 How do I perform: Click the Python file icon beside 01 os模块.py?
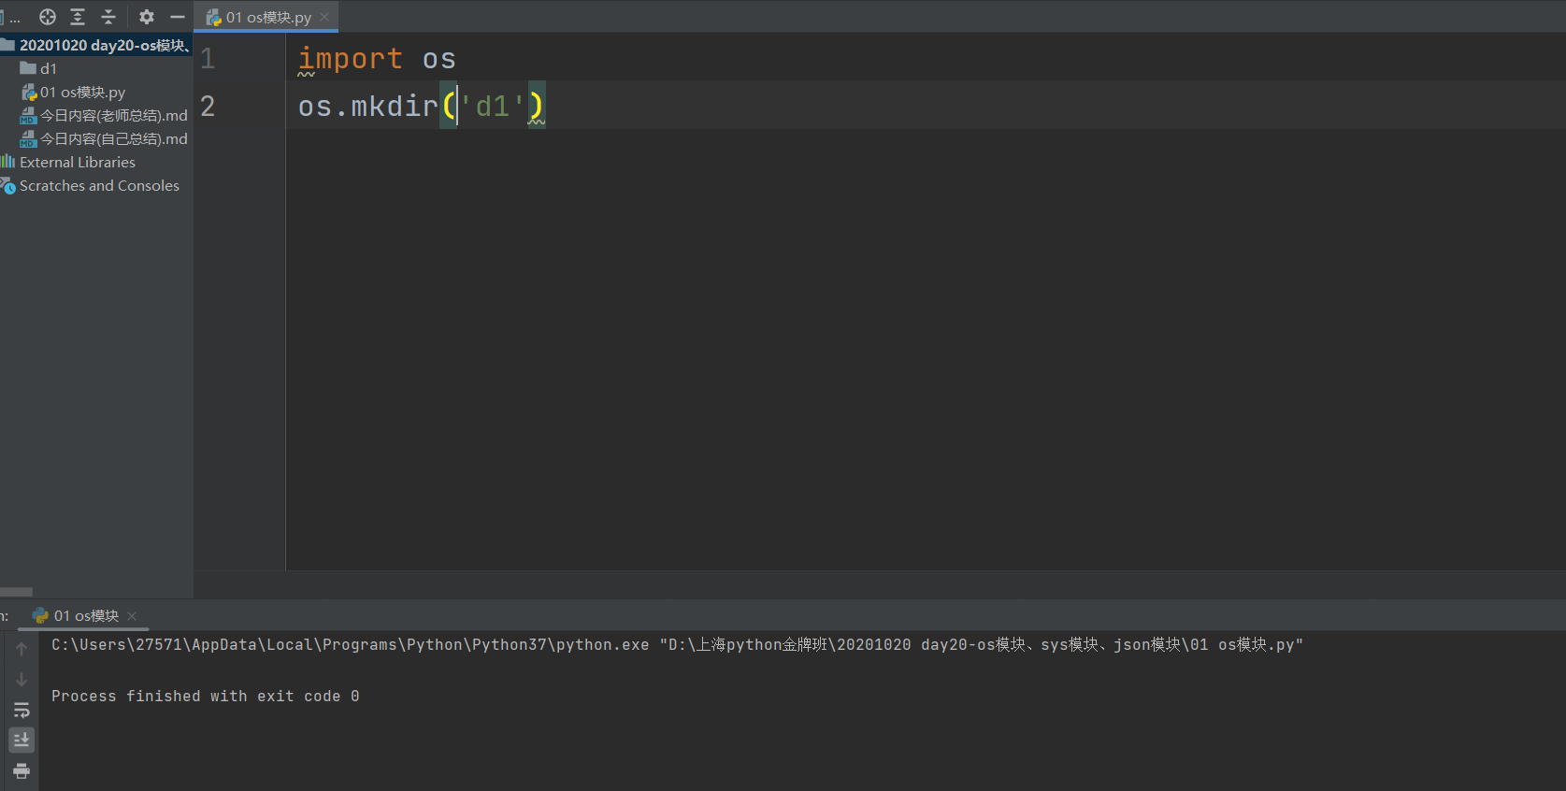click(x=29, y=92)
